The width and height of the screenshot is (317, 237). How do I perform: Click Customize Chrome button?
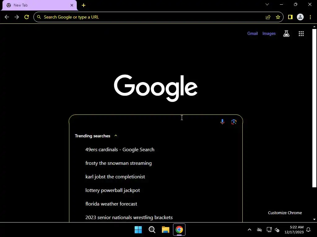click(285, 213)
